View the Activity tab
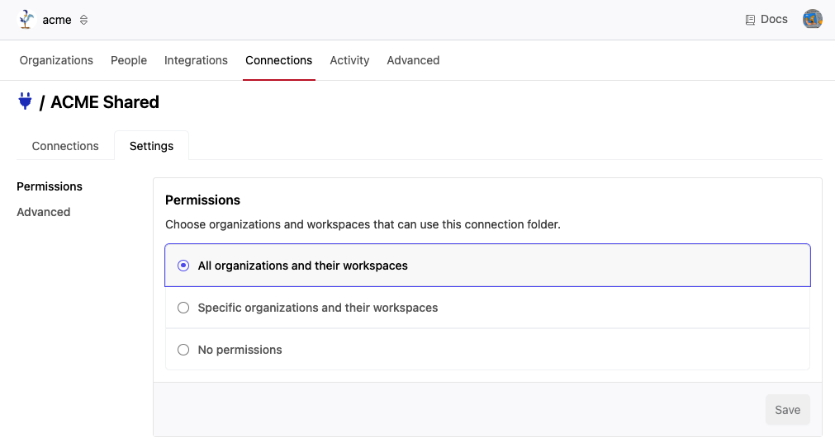Screen dimensions: 835x447 click(x=349, y=60)
